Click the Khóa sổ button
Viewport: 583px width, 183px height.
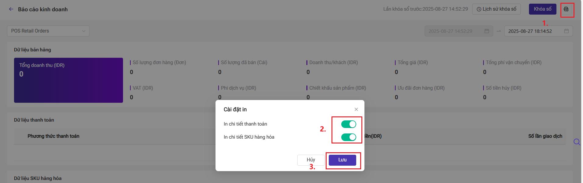(x=543, y=9)
